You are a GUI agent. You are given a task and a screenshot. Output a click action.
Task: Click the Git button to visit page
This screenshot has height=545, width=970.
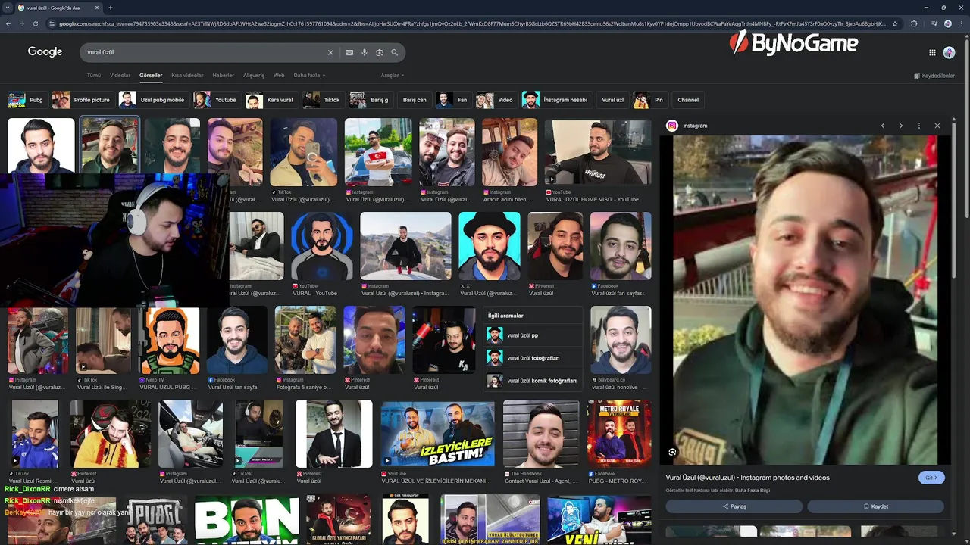(931, 478)
